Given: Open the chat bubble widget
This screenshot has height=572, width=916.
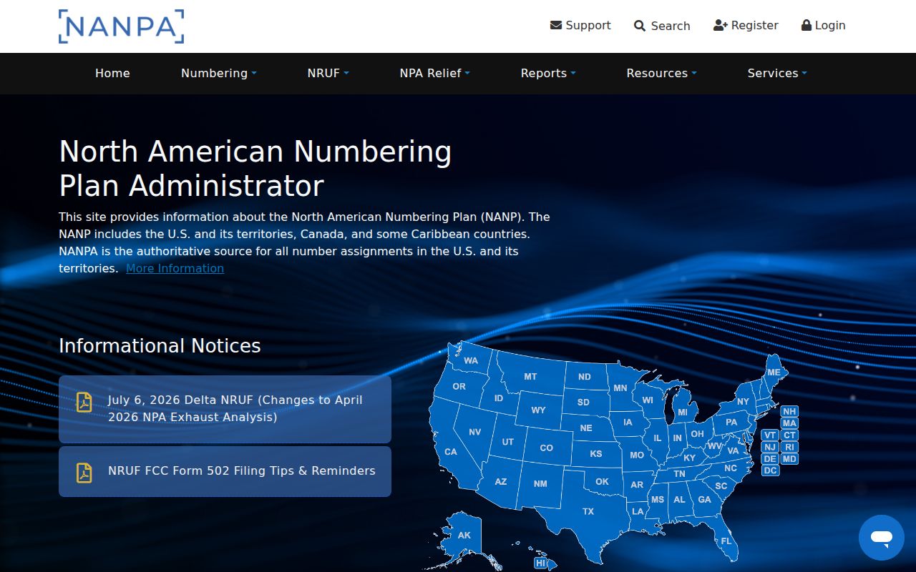Looking at the screenshot, I should point(882,538).
